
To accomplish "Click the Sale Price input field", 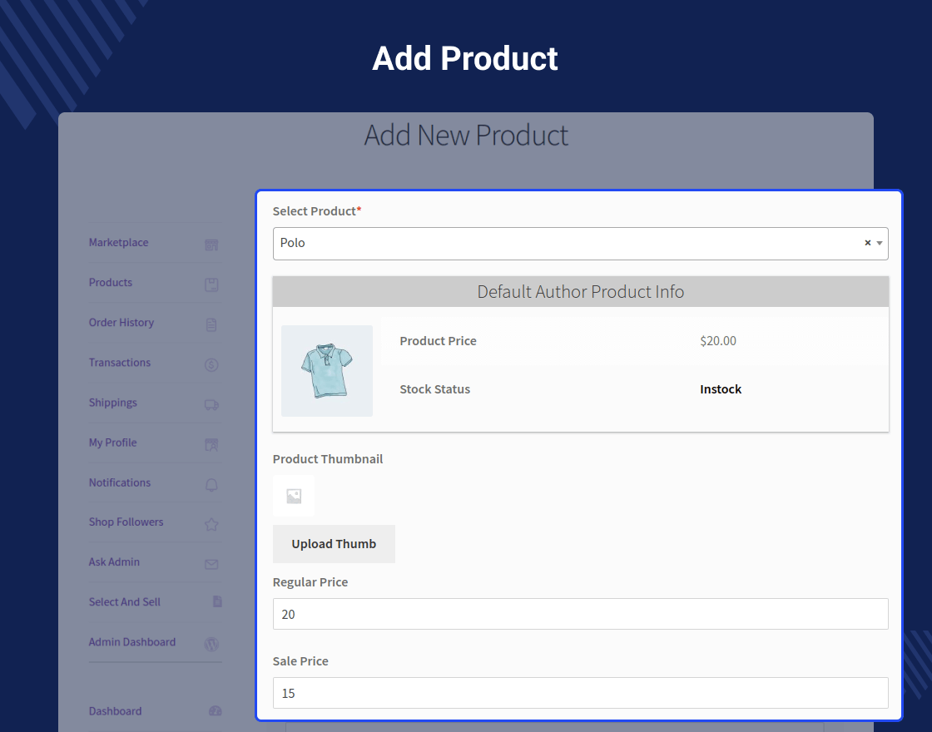I will coord(580,693).
